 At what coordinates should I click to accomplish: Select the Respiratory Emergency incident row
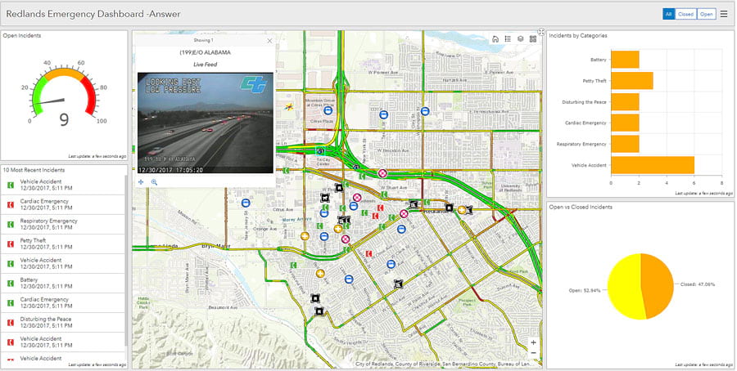click(x=63, y=224)
